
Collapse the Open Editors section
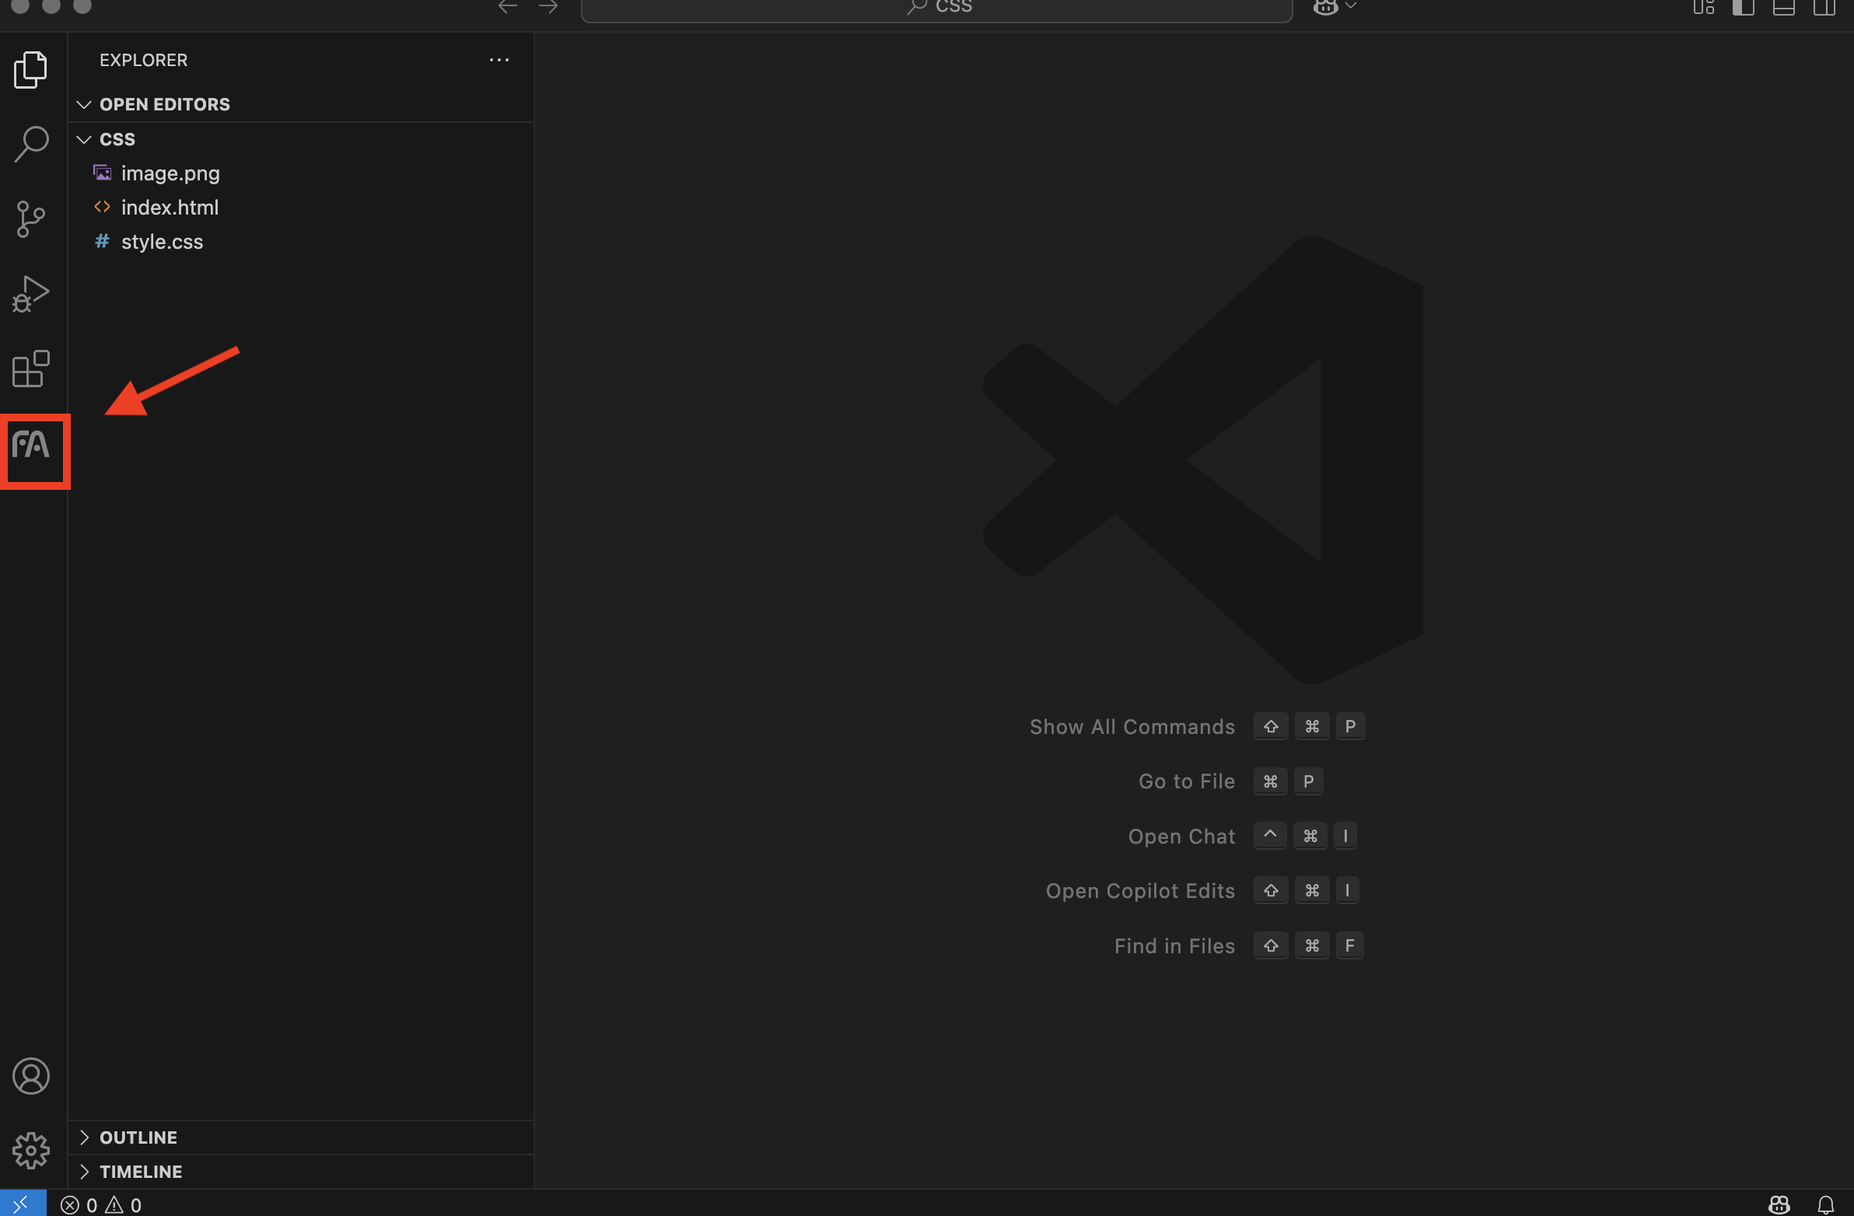[301, 104]
